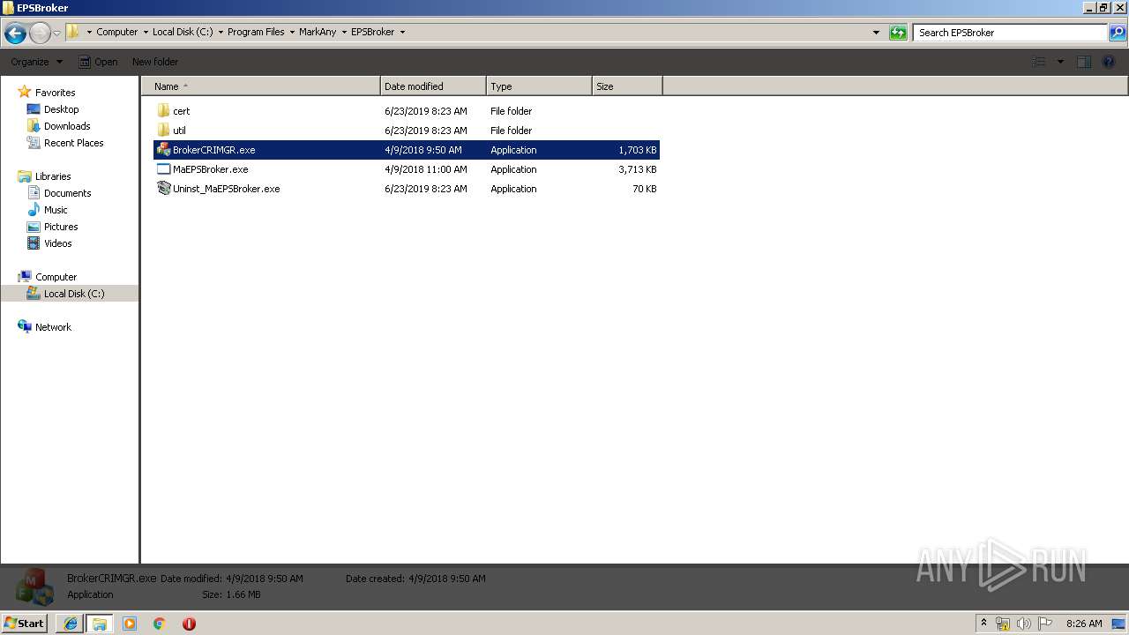1129x635 pixels.
Task: Select the BrokerCRIMGR.exe icon
Action: pyautogui.click(x=163, y=150)
